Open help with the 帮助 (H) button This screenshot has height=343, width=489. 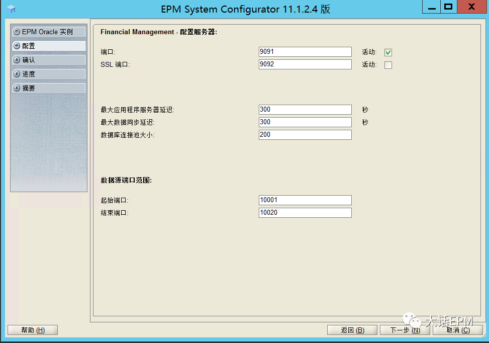click(33, 330)
